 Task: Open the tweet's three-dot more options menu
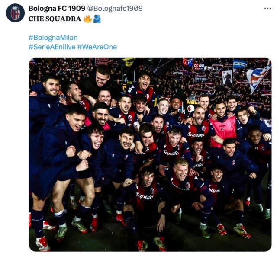click(x=267, y=8)
